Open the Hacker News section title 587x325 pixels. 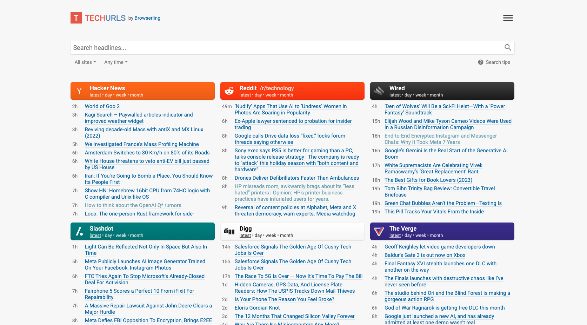tap(107, 88)
